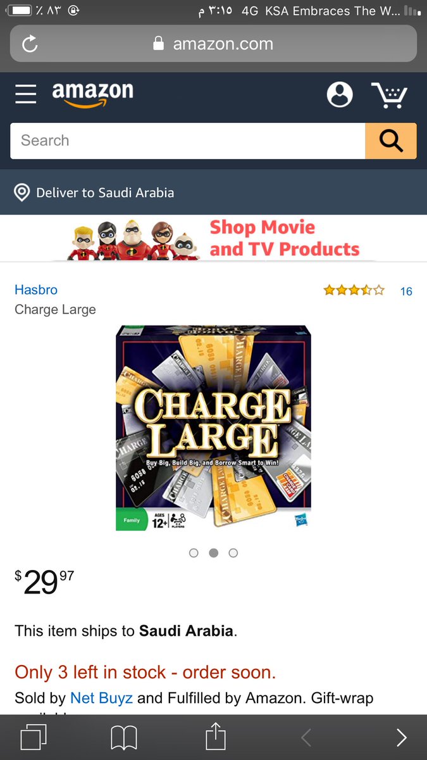The image size is (427, 760).
Task: Tap the Amazon logo
Action: tap(92, 92)
